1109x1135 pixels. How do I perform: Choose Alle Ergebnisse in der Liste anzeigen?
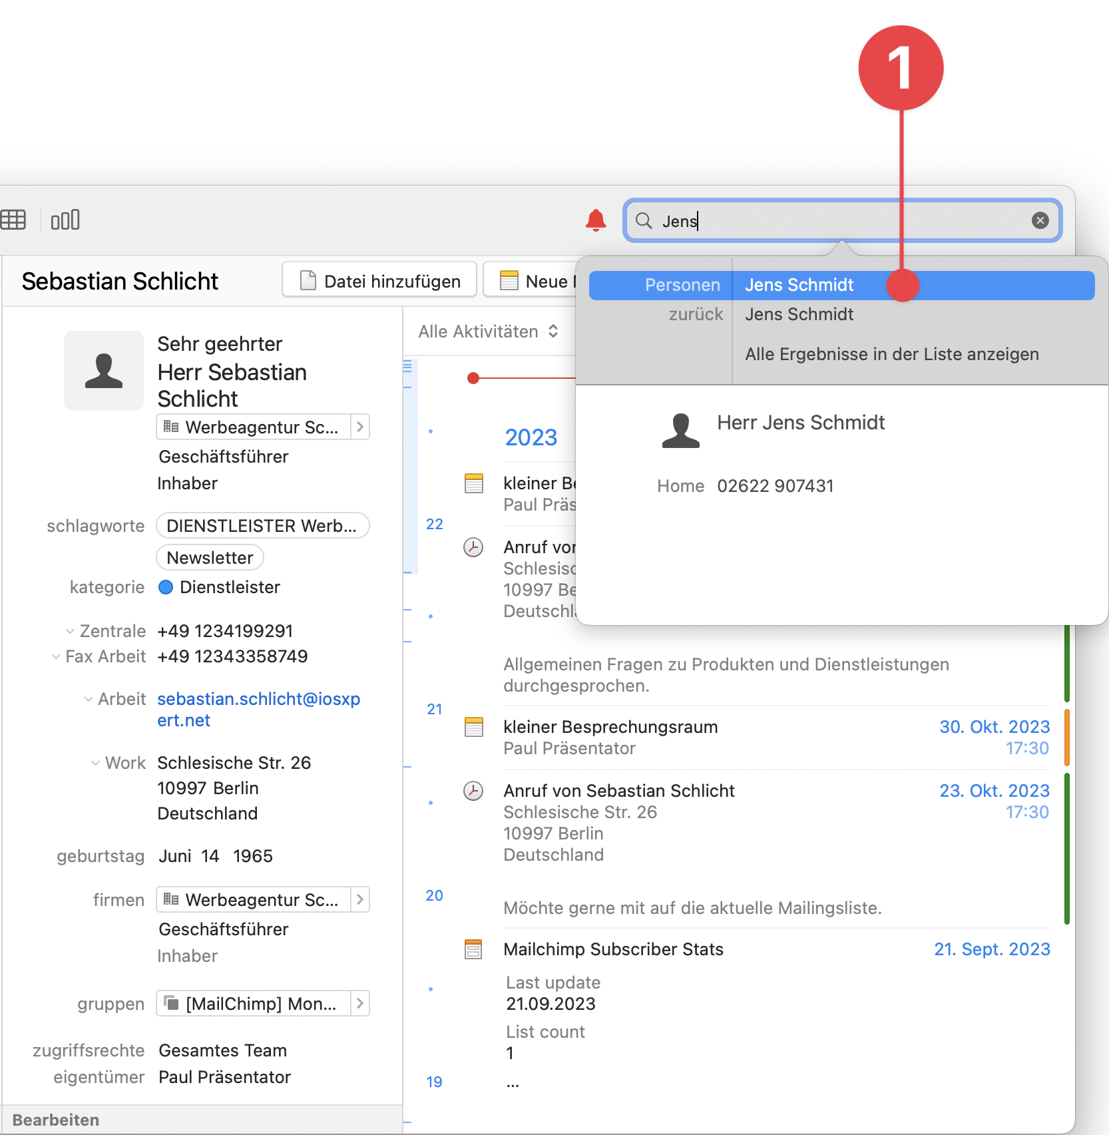point(891,353)
